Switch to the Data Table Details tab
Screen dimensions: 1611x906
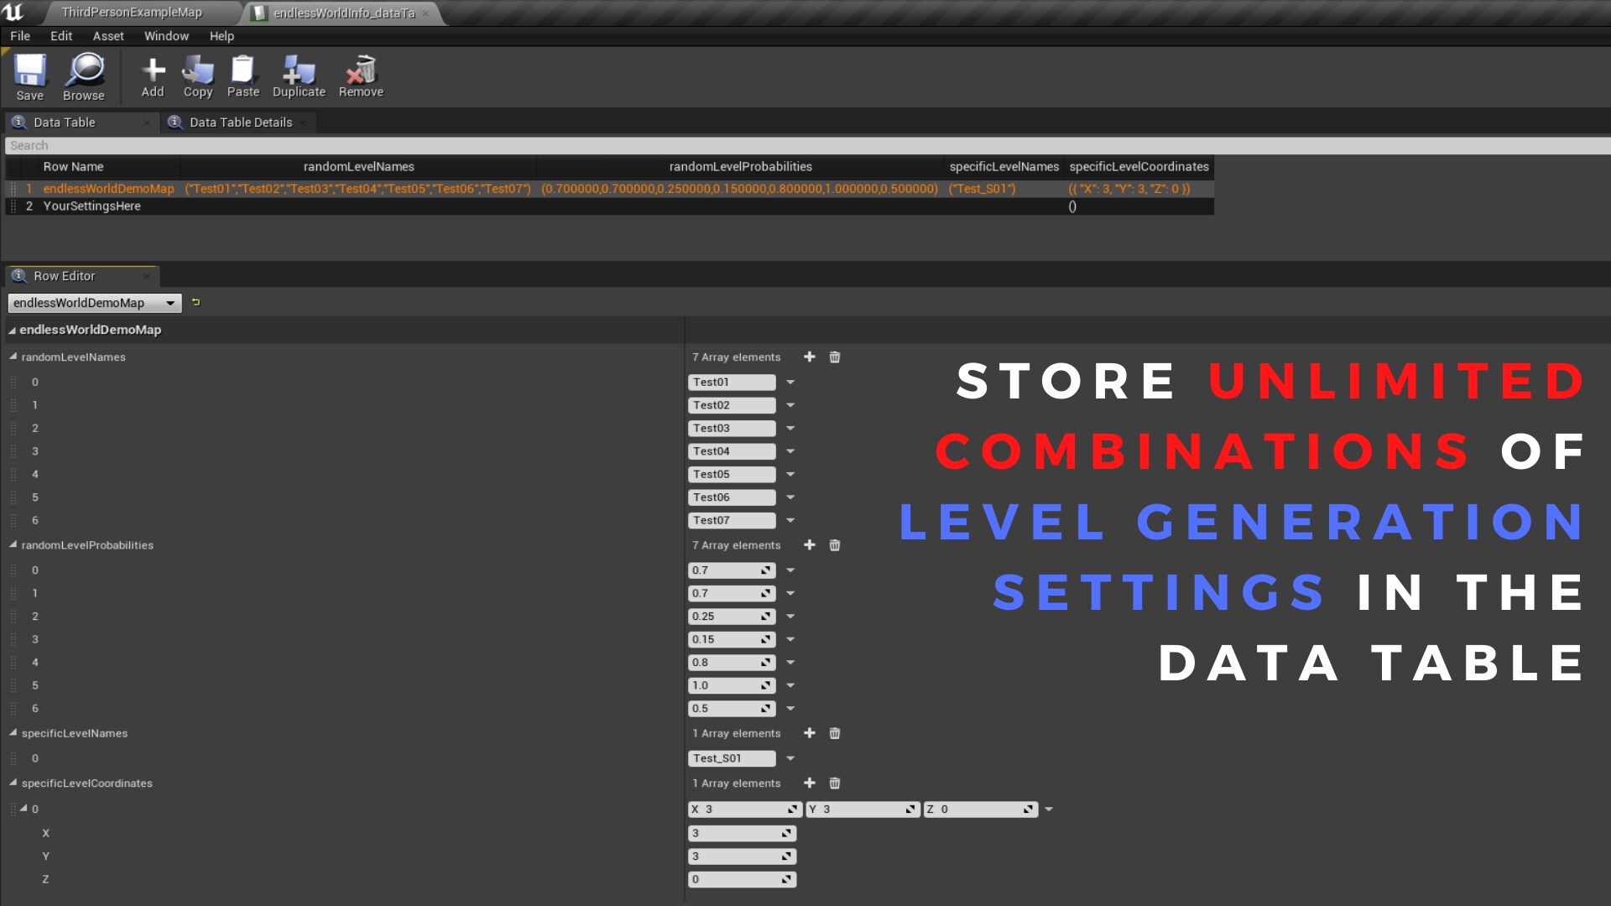[240, 122]
